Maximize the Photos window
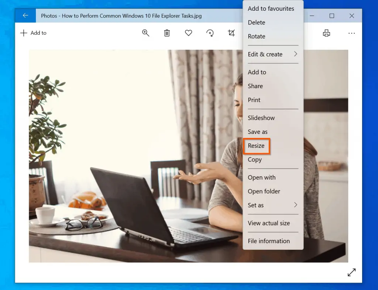Screen dimensions: 378x290 pos(332,16)
